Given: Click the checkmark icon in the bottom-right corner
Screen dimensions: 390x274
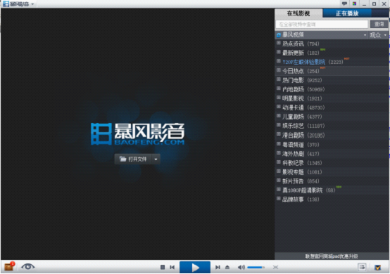Looking at the screenshot, I should (378, 267).
